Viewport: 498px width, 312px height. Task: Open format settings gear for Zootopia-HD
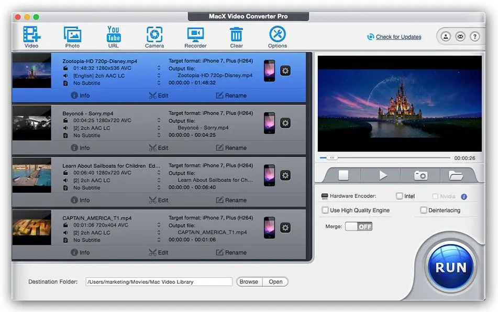285,71
